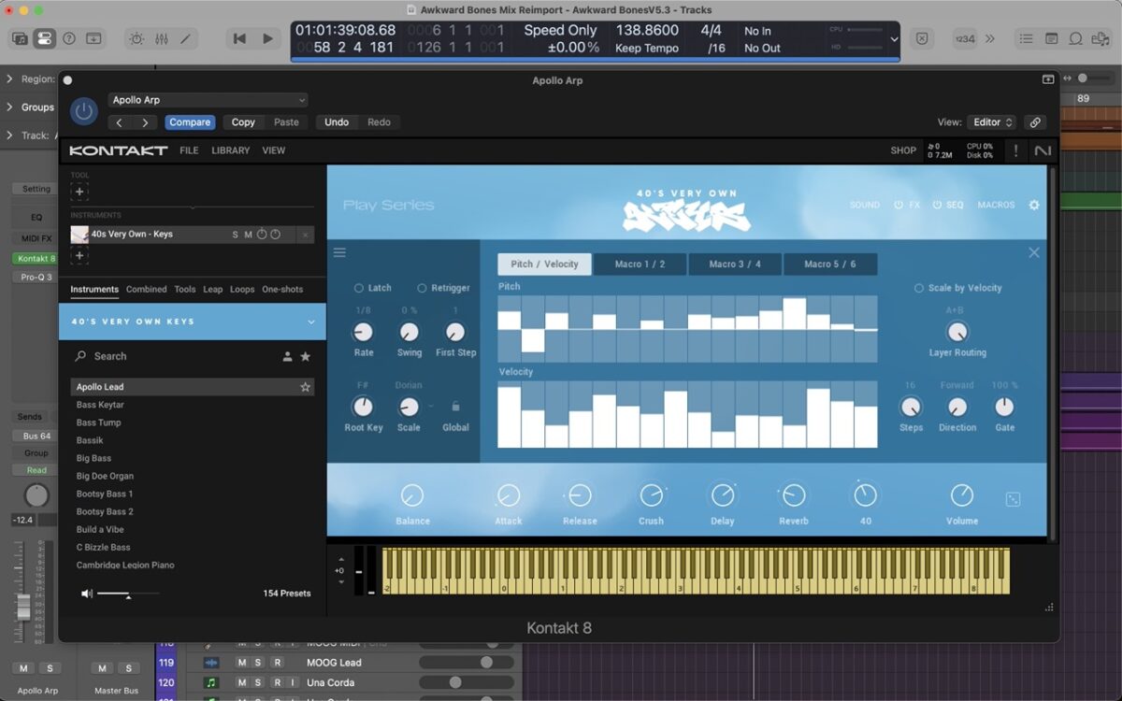The height and width of the screenshot is (701, 1122).
Task: Close the sequencer panel with X
Action: coord(1033,252)
